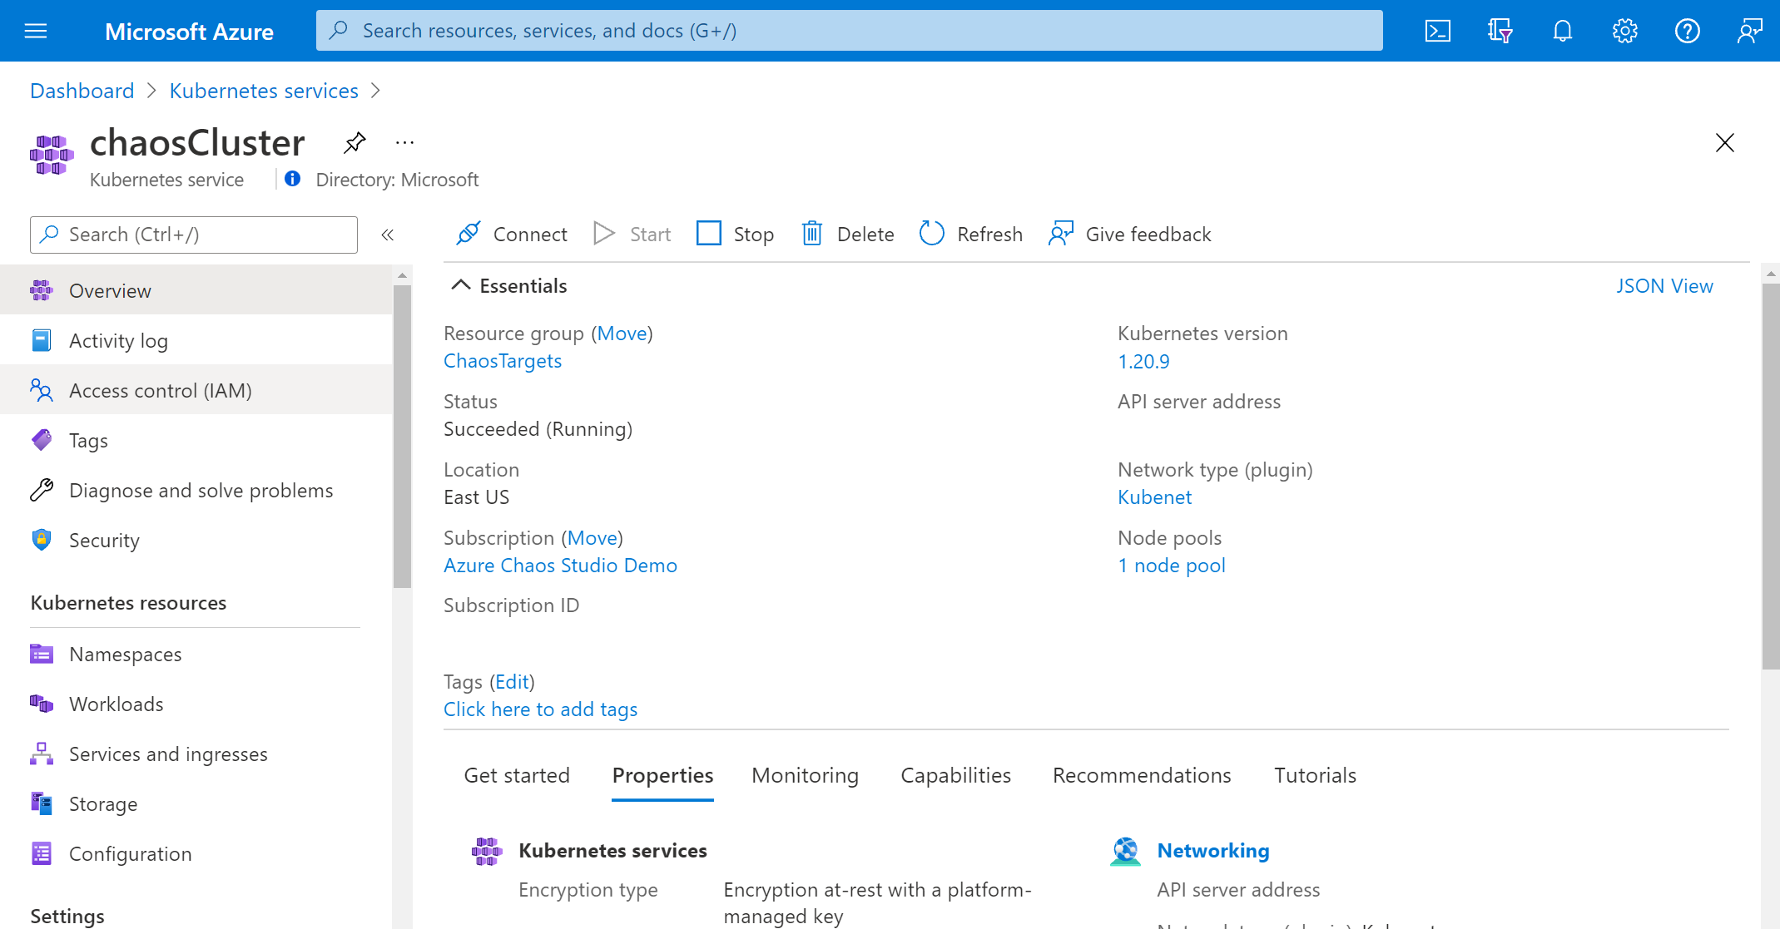1780x929 pixels.
Task: Click the Delete trash icon
Action: pos(812,234)
